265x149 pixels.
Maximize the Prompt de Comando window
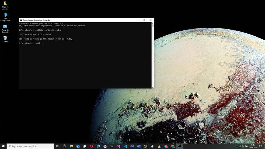coord(144,20)
